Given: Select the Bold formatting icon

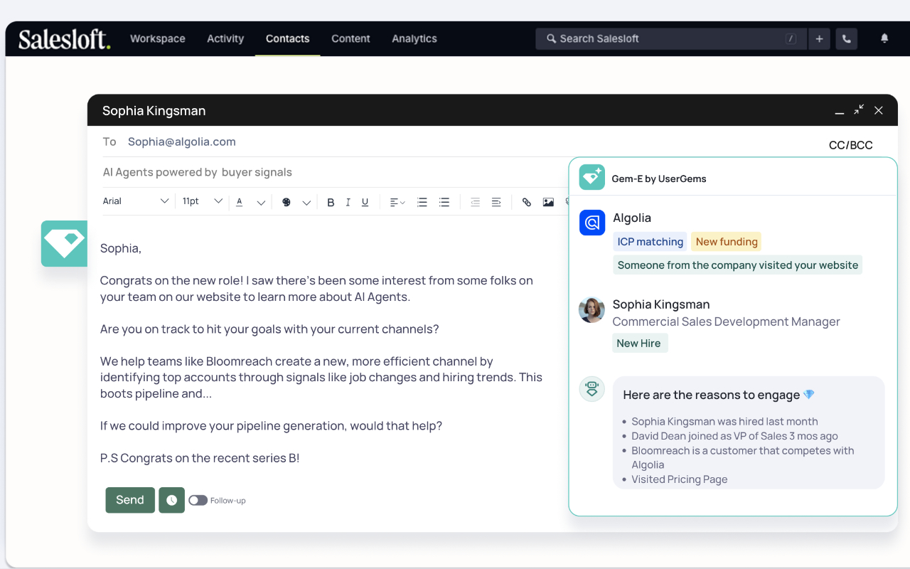Looking at the screenshot, I should click(x=331, y=202).
